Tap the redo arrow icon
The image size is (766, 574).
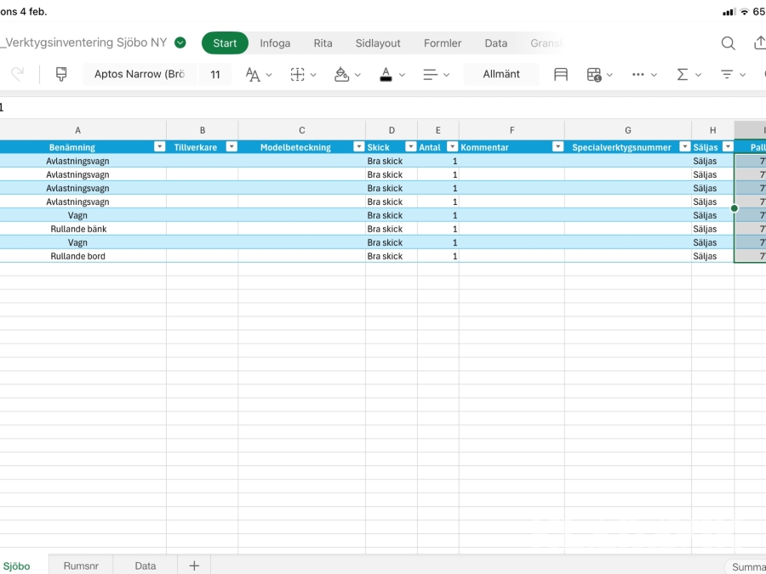17,75
